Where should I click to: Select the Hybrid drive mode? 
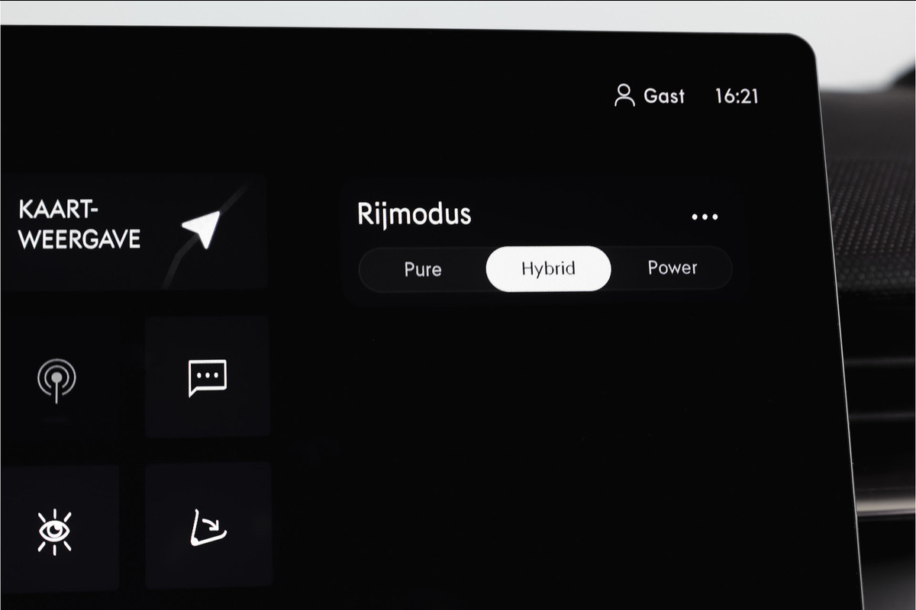click(548, 268)
